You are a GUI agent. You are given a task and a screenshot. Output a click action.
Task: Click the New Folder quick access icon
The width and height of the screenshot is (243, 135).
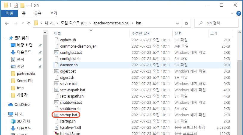pyautogui.click(x=22, y=5)
